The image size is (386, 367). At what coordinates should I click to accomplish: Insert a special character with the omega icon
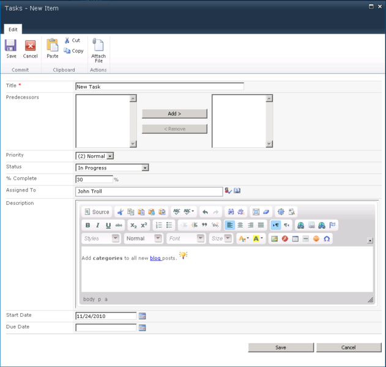click(x=327, y=239)
